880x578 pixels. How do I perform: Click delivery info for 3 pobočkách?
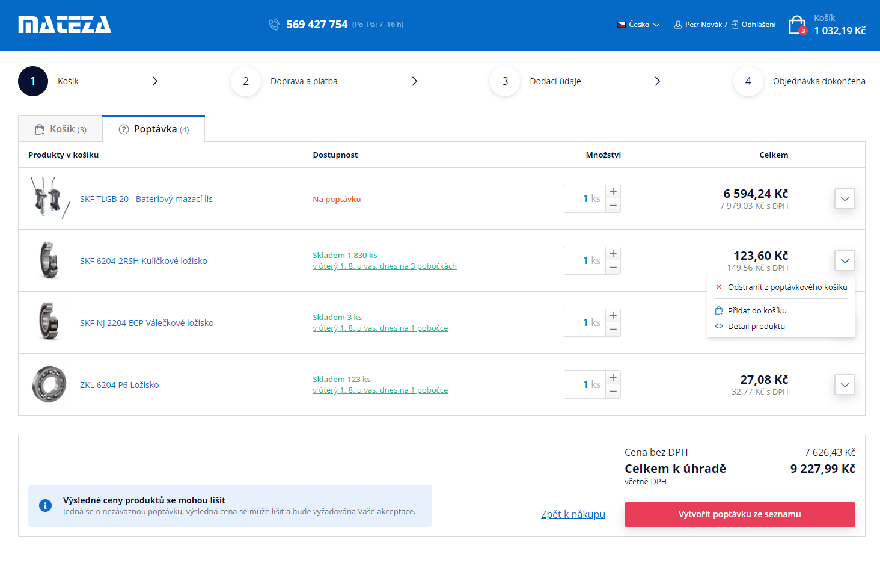pyautogui.click(x=385, y=266)
